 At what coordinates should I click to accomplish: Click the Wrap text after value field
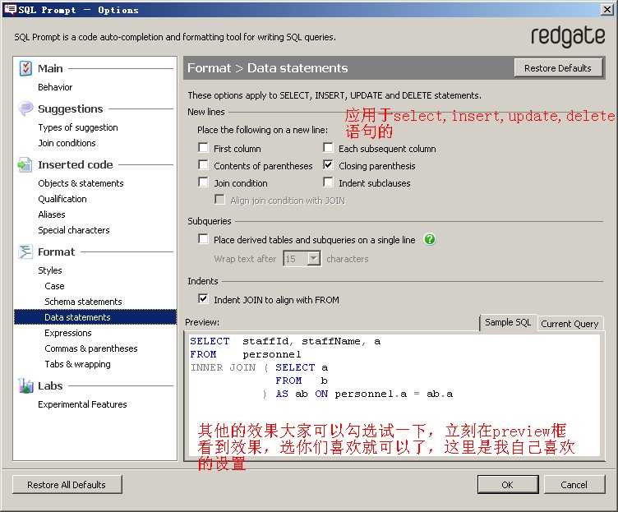[x=295, y=259]
